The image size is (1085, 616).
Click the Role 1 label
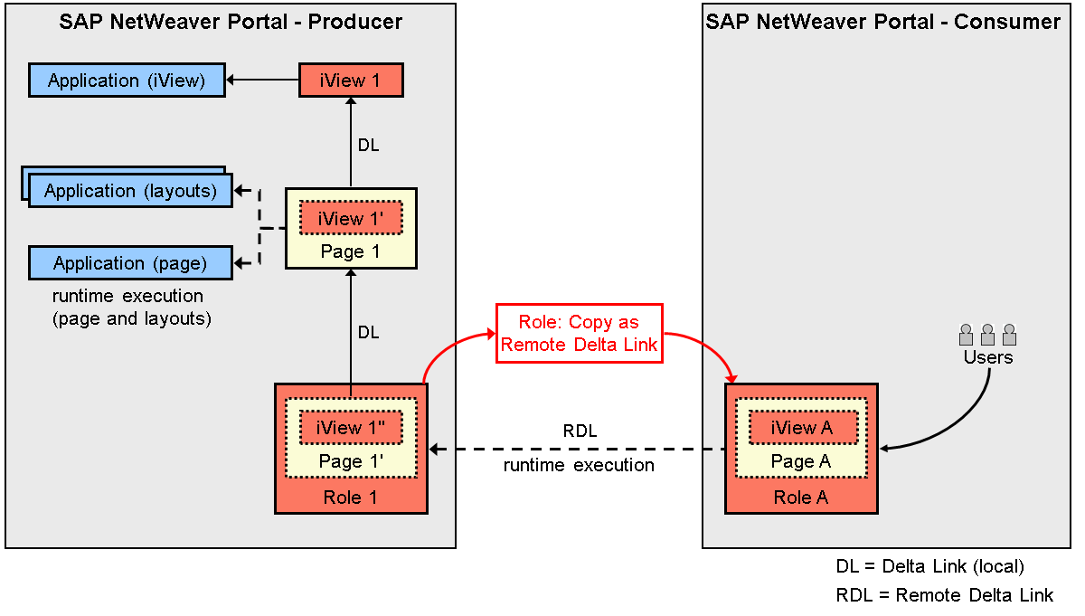[350, 498]
